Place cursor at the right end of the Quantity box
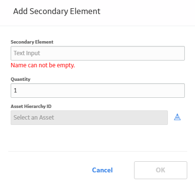 click(x=181, y=91)
